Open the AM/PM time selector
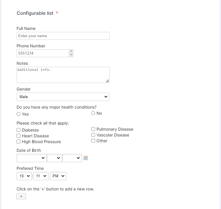Screen dimensions: 221x209 tap(58, 176)
